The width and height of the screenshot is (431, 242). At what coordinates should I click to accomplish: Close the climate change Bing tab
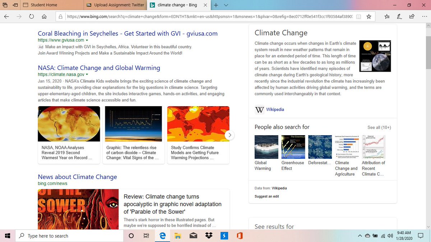[x=205, y=5]
